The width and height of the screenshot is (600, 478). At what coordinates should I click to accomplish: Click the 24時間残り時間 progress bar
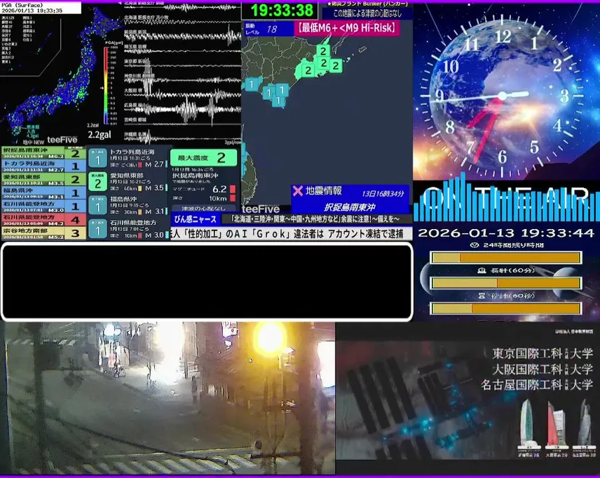point(506,258)
